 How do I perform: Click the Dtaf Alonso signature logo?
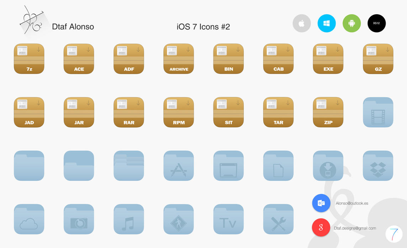click(x=32, y=21)
